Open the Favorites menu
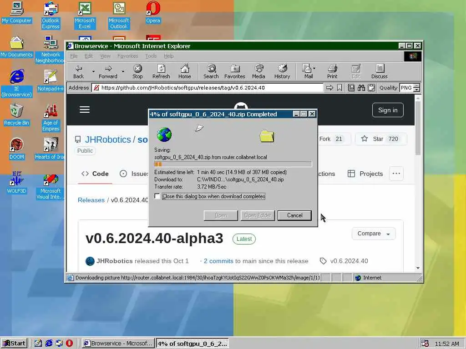Viewport: 466px width, 349px height. point(127,56)
